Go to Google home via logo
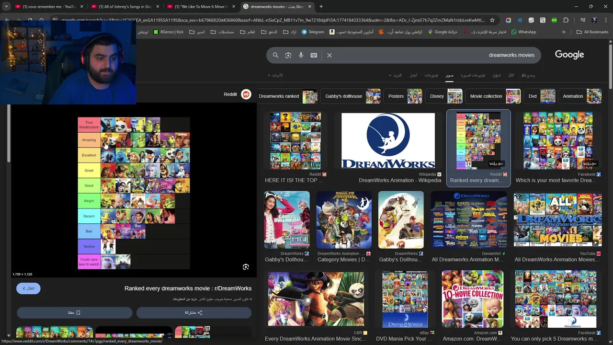 (569, 55)
